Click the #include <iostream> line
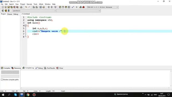This screenshot has height=97, width=172. pos(40,17)
